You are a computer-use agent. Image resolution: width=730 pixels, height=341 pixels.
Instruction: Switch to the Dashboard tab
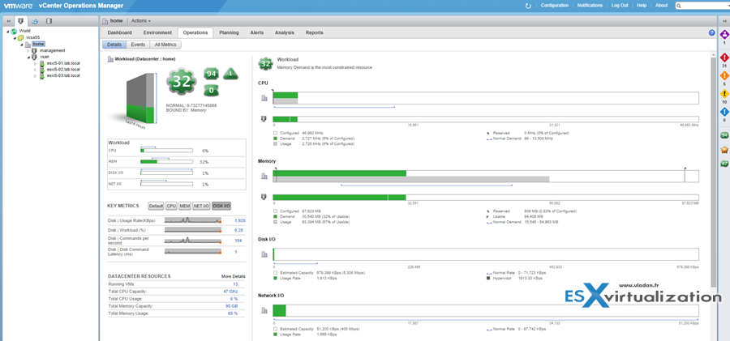pyautogui.click(x=119, y=32)
